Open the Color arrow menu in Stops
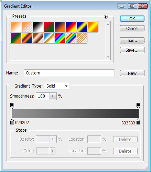This screenshot has width=151, height=172. tap(53, 151)
